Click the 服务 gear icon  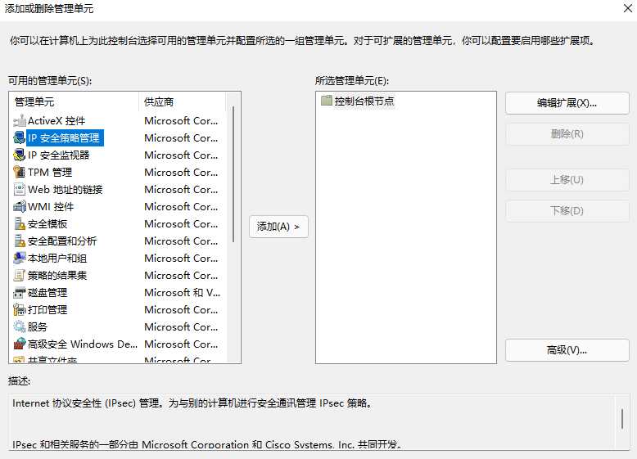click(19, 326)
